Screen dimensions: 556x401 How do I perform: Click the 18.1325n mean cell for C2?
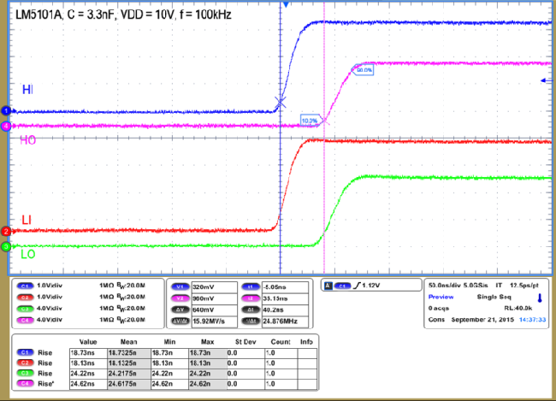pos(129,363)
